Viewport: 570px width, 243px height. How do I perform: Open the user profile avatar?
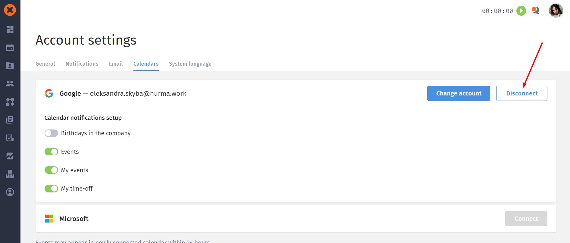556,11
